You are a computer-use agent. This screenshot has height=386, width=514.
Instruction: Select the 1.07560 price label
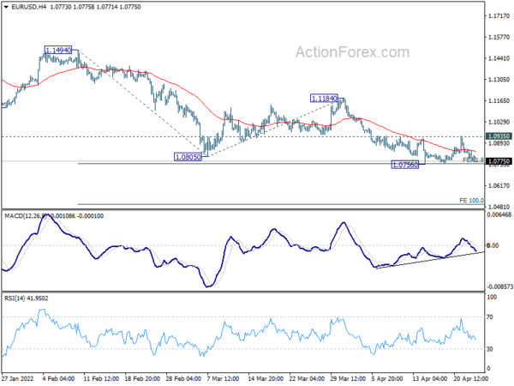tap(405, 165)
